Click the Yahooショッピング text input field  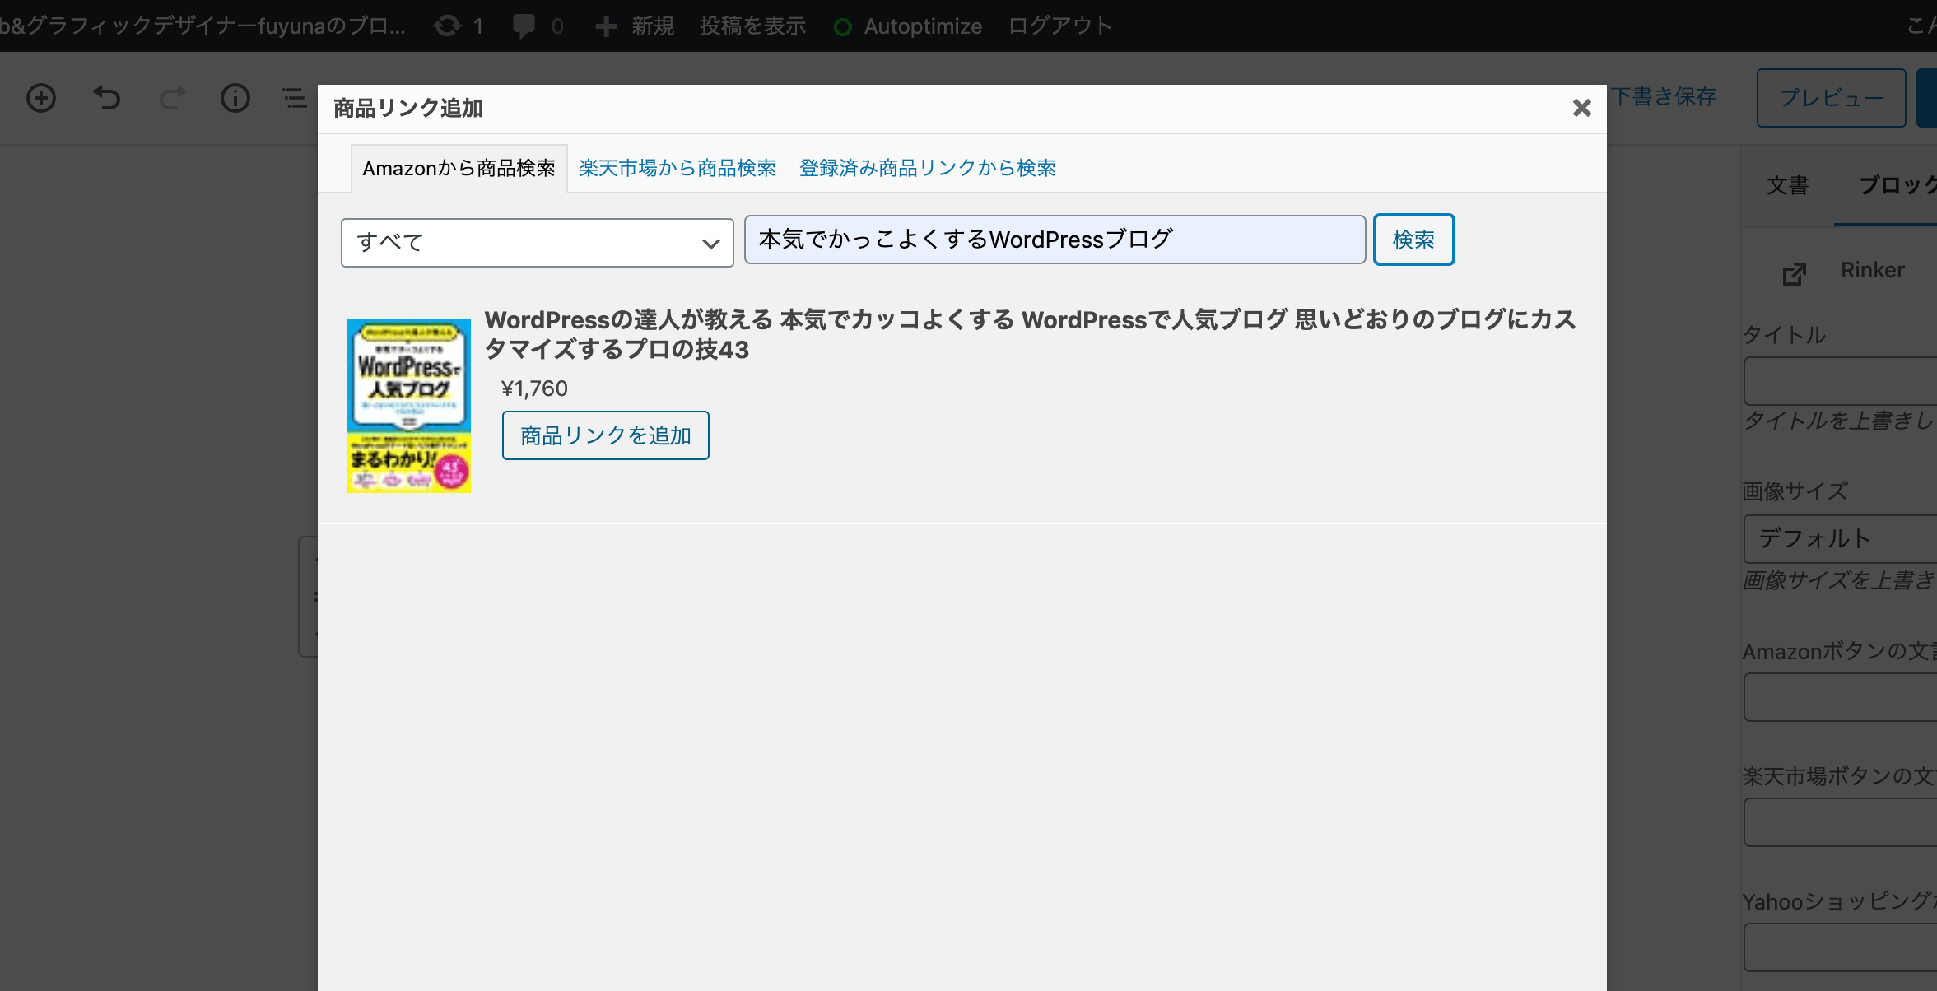click(x=1840, y=947)
